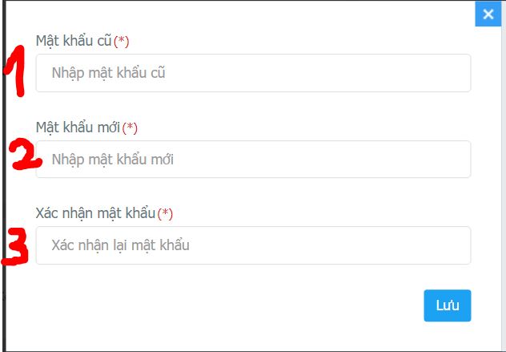Image resolution: width=506 pixels, height=352 pixels.
Task: Click the white X icon at top right
Action: 487,14
